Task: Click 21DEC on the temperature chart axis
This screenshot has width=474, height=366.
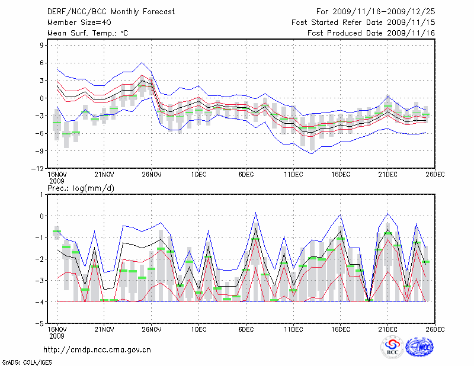Action: pyautogui.click(x=388, y=175)
